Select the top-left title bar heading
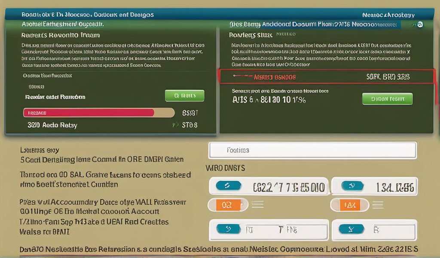Screen dimensions: 440x258 click(x=88, y=15)
